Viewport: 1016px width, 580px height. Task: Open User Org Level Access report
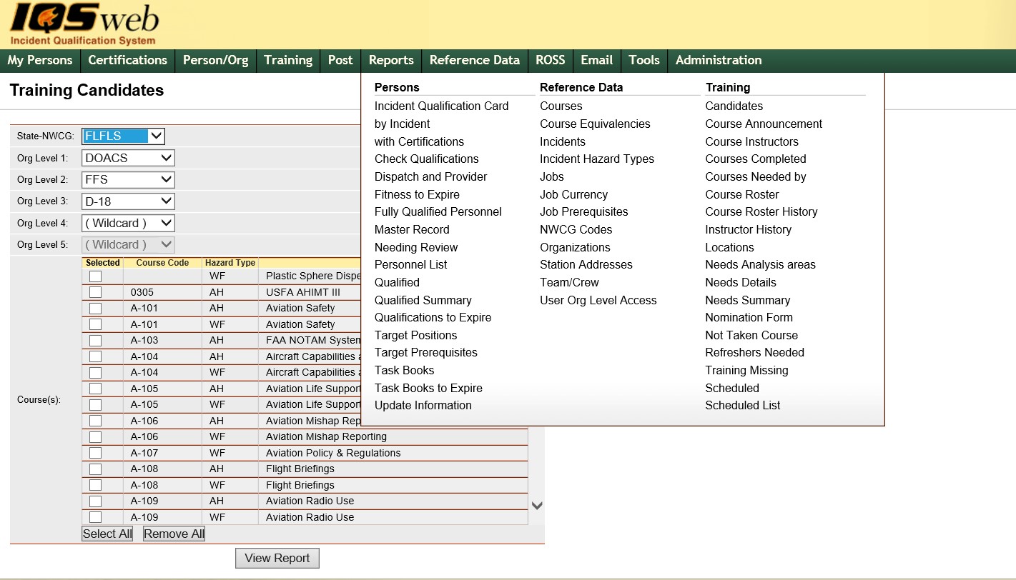598,300
